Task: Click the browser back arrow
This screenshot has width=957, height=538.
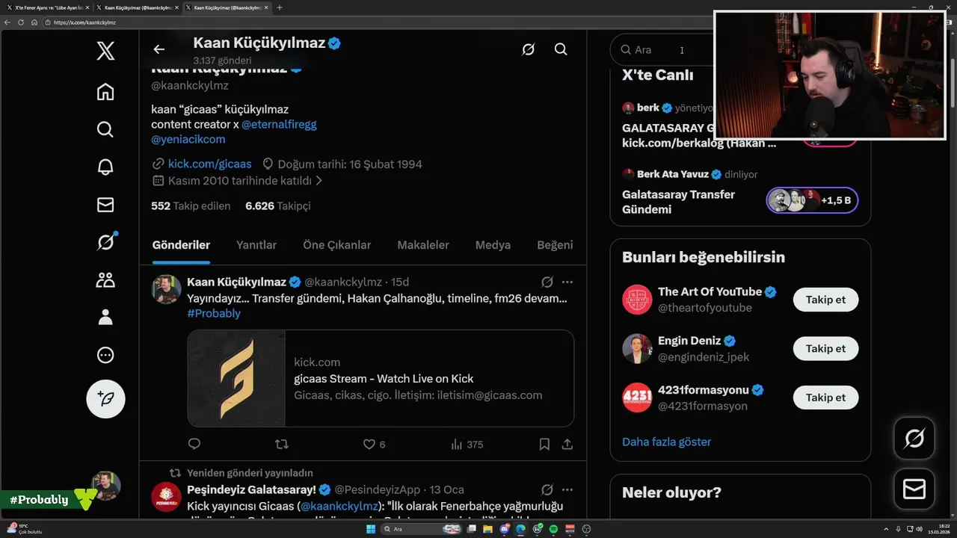Action: click(7, 22)
